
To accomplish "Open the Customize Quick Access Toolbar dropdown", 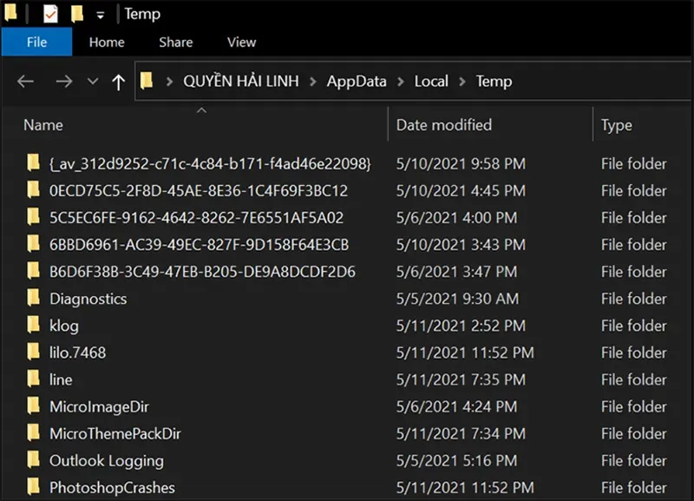I will [101, 15].
